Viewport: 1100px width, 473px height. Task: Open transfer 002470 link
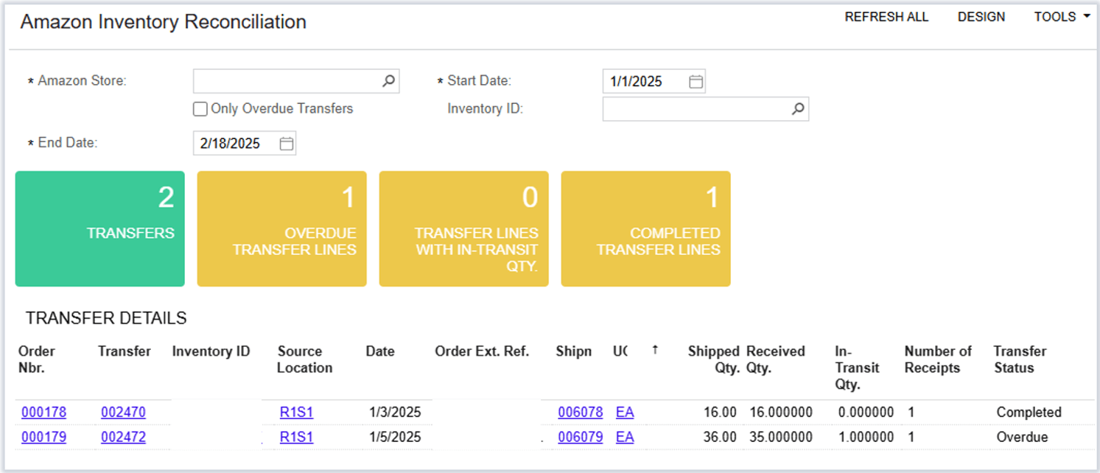(x=123, y=412)
